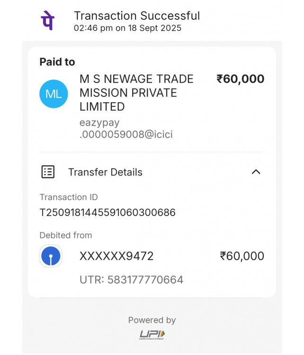Click the Transfer Details list icon

pos(48,172)
